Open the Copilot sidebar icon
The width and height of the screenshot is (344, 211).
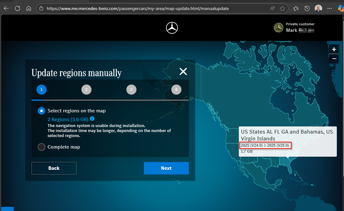341,8
